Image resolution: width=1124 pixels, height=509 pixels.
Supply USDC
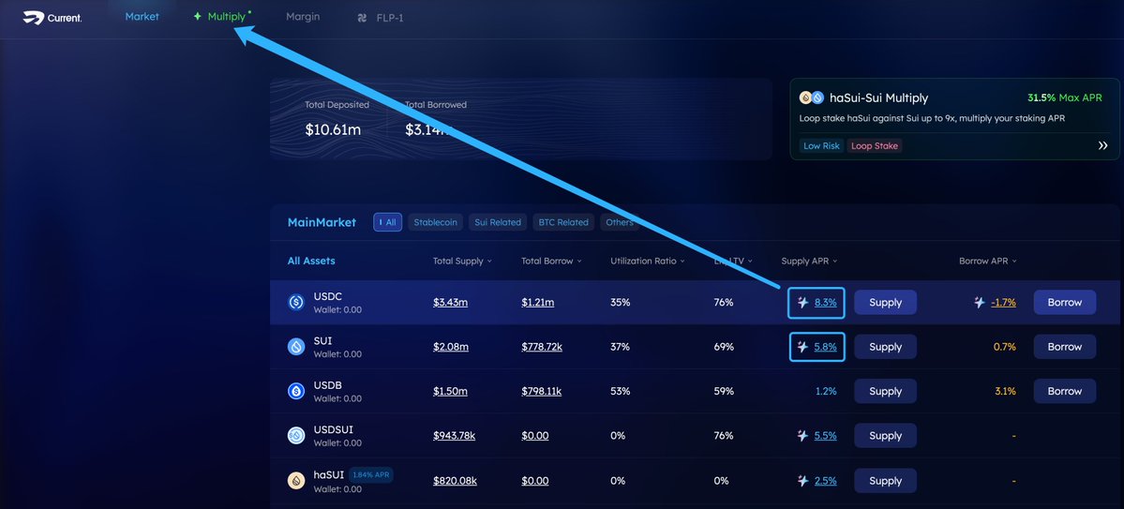pos(885,303)
